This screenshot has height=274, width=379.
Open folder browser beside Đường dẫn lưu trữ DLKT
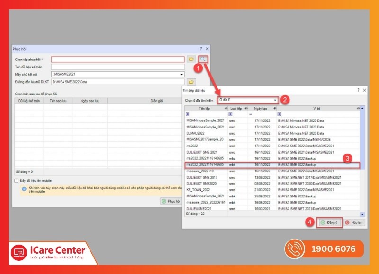click(191, 82)
